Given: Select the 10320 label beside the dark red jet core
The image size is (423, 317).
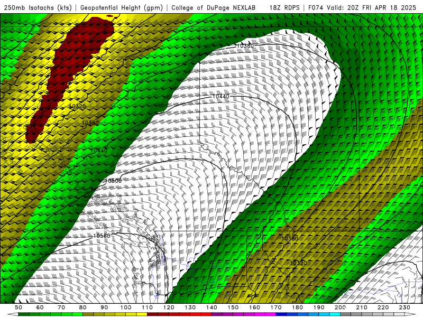Looking at the screenshot, I should point(77,106).
